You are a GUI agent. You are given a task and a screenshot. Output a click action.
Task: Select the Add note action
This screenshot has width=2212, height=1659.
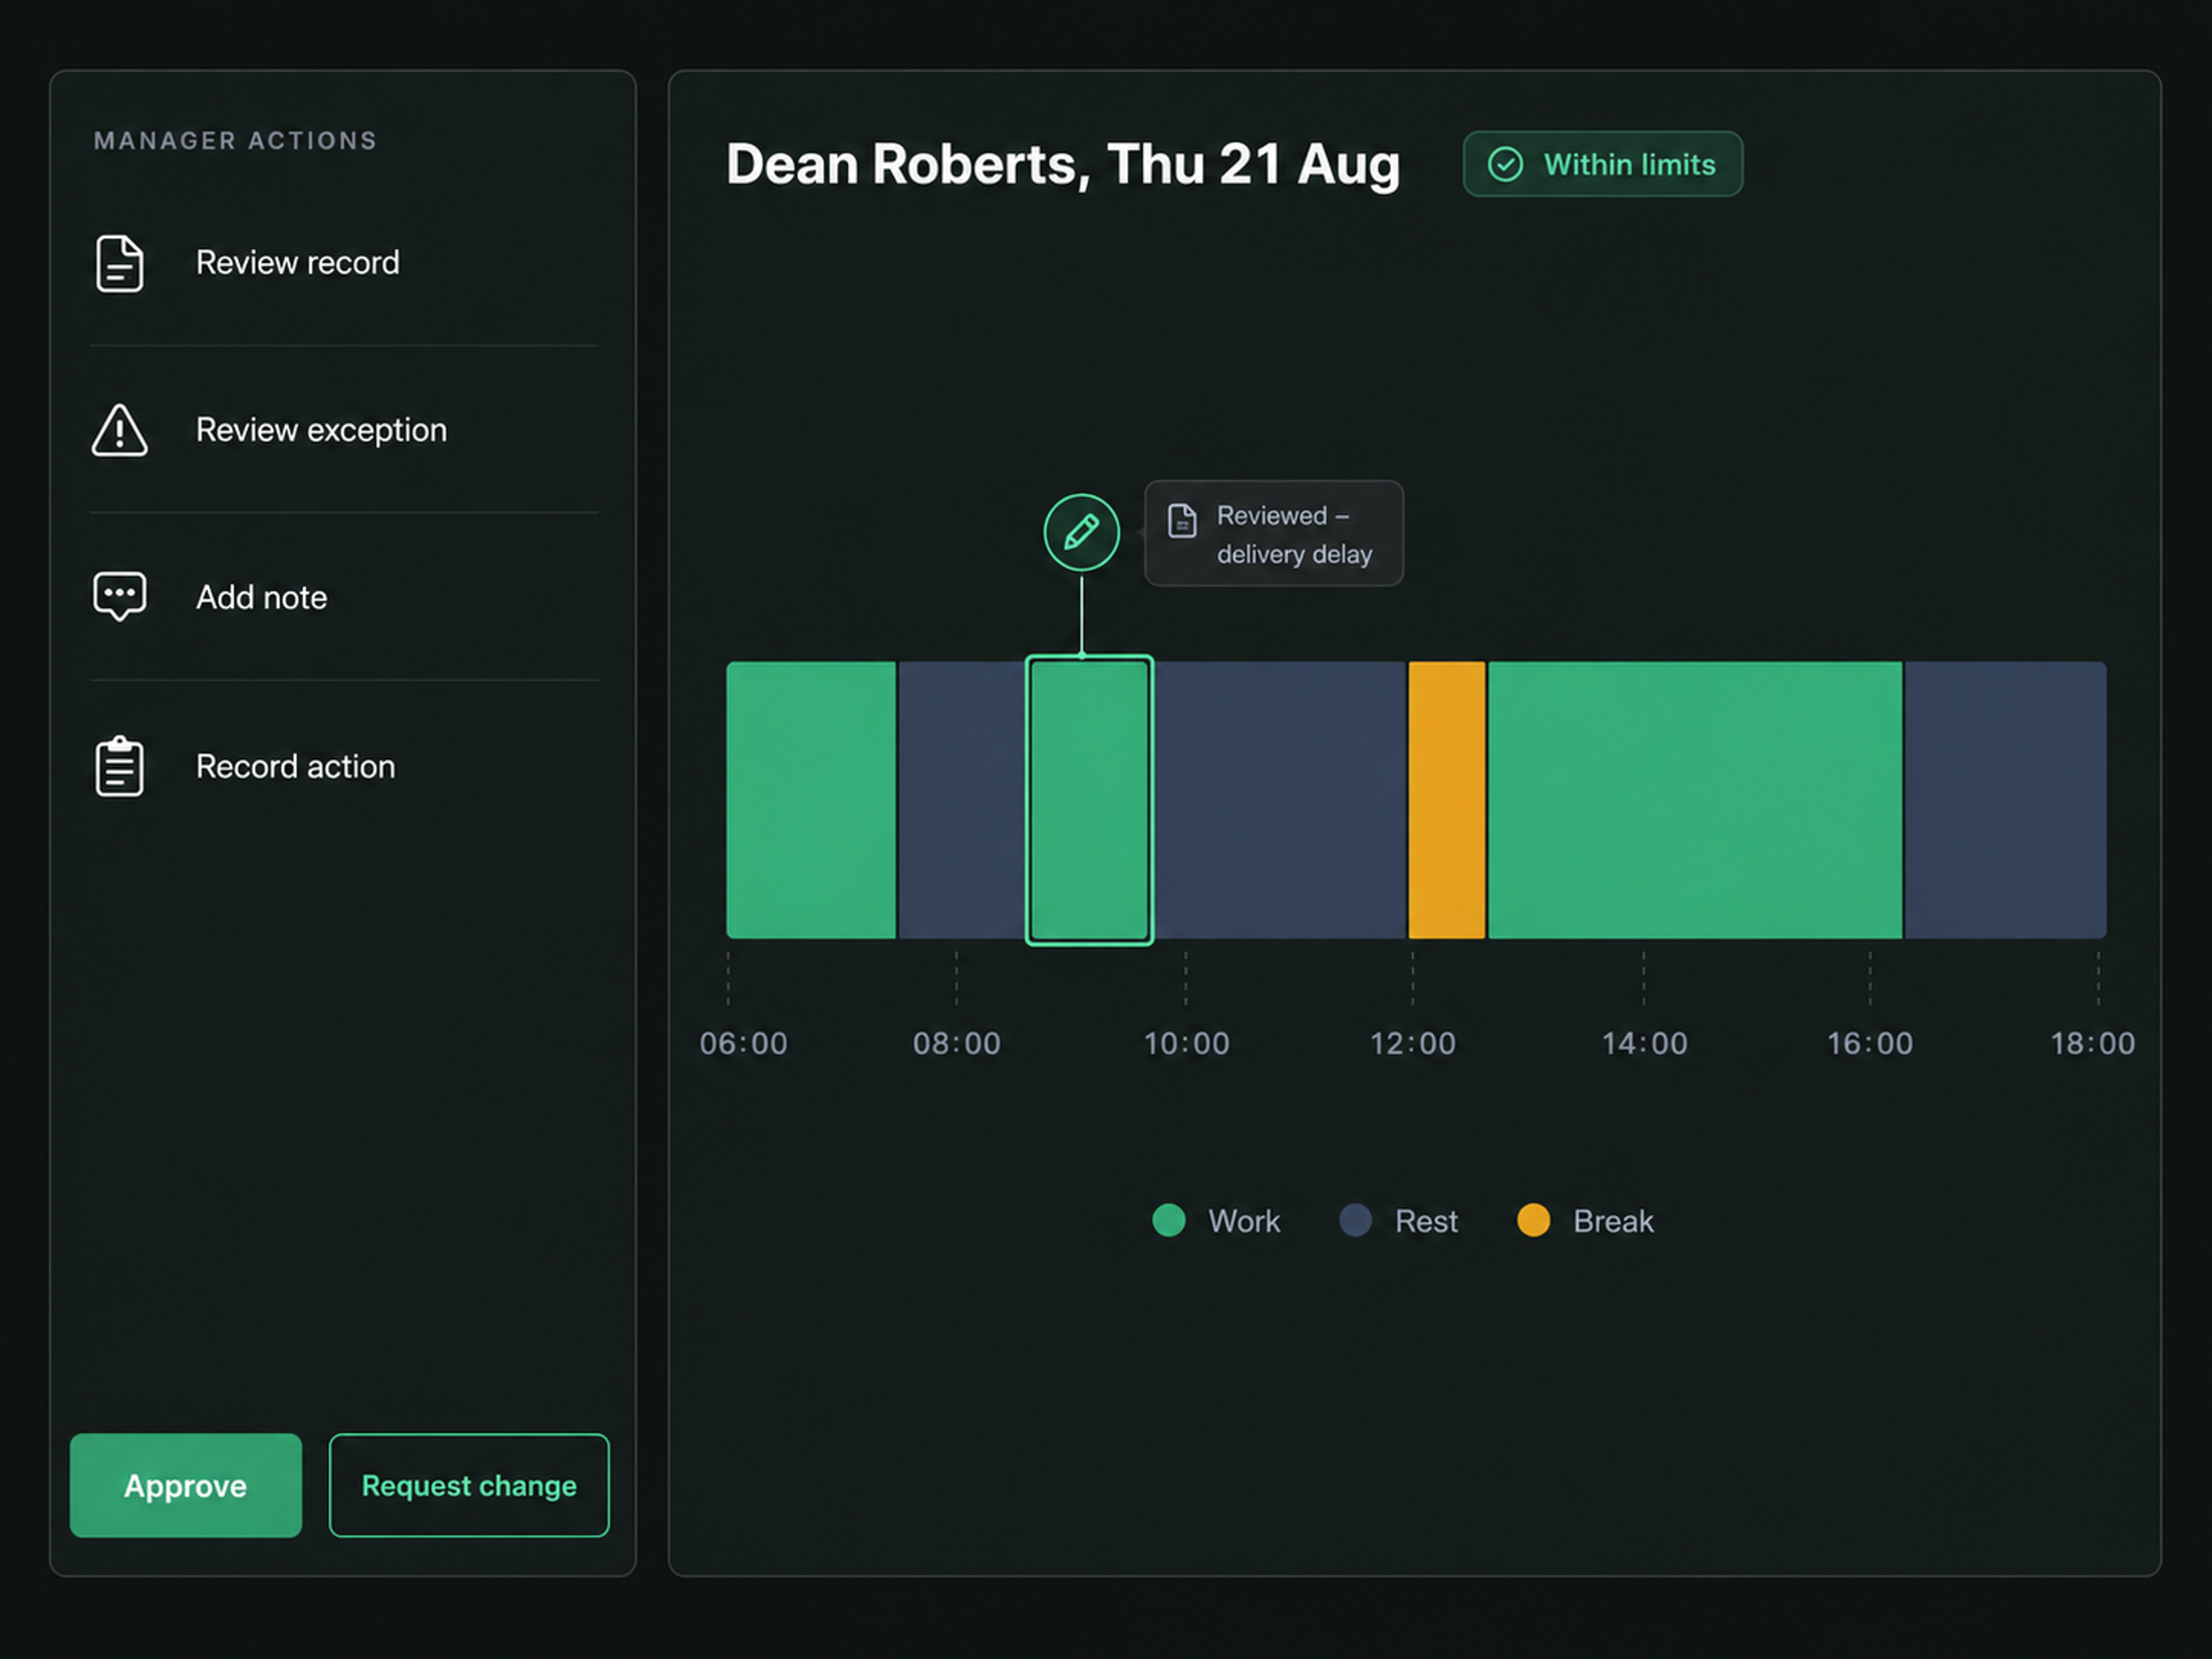(x=344, y=597)
